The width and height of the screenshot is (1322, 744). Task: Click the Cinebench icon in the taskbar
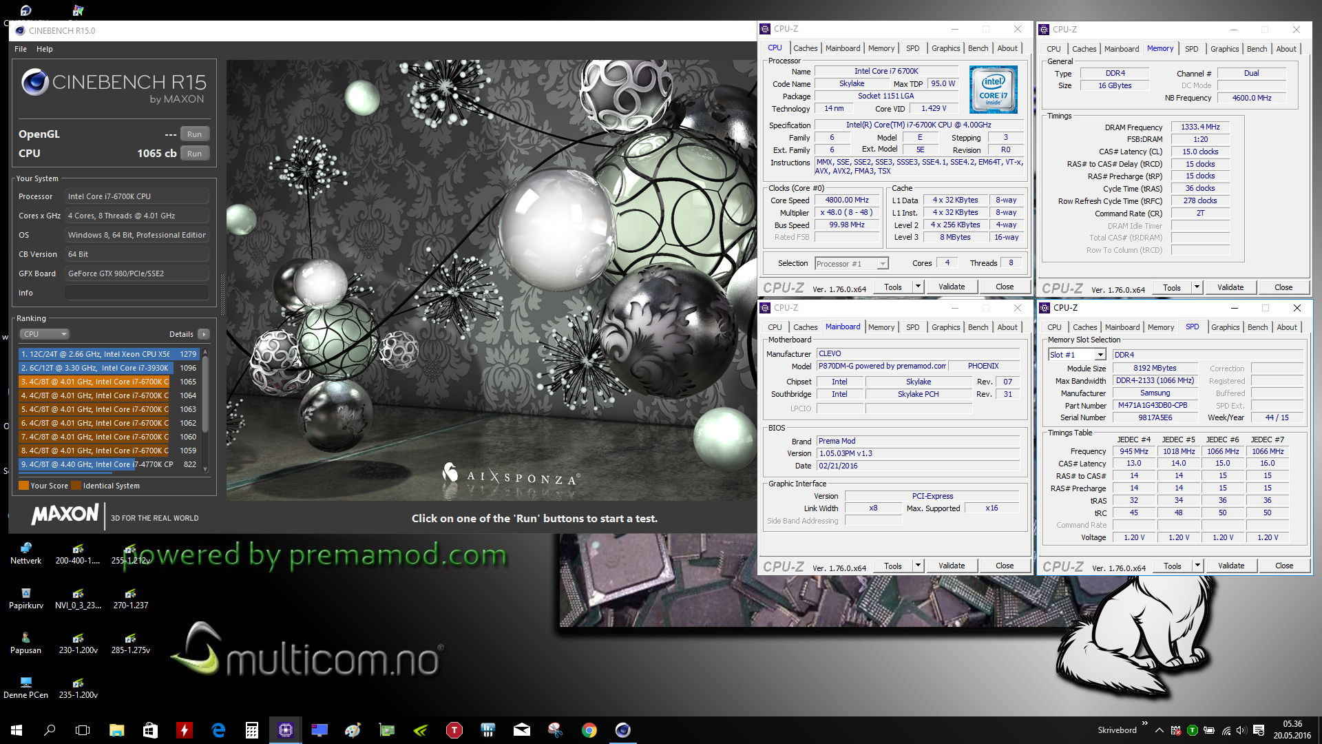point(622,730)
